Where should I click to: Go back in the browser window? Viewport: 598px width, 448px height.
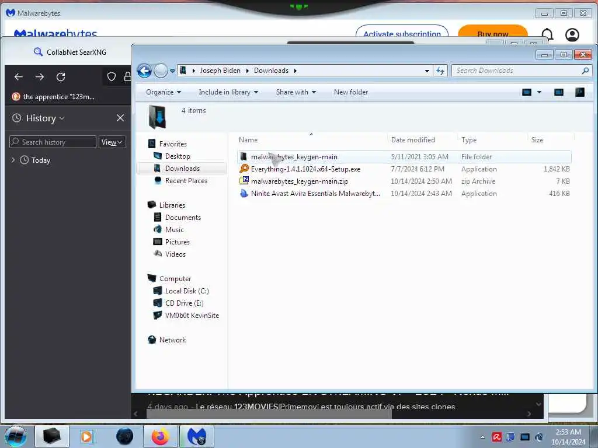19,77
